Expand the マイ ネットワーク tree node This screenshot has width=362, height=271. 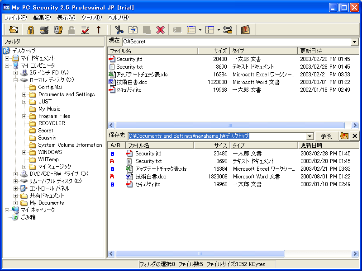pos(7,210)
